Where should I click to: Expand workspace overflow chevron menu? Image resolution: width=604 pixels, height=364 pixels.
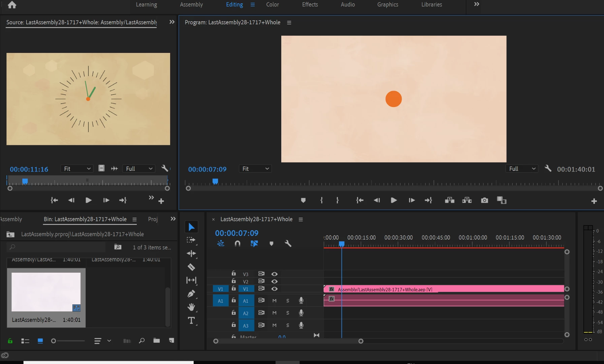tap(476, 4)
